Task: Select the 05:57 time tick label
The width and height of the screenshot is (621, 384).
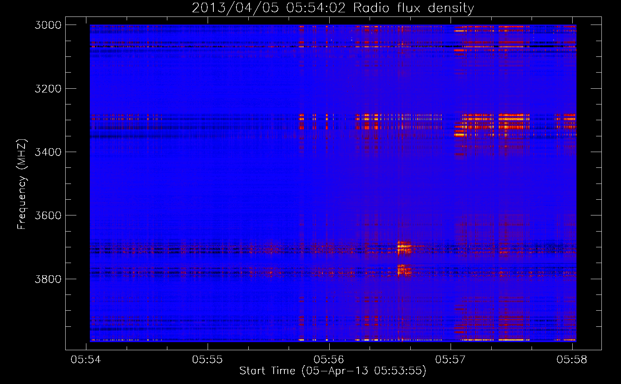Action: pos(450,359)
